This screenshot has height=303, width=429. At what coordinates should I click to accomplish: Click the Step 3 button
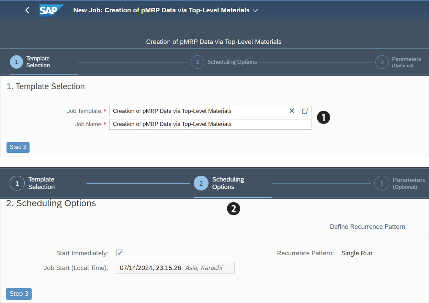pos(19,294)
